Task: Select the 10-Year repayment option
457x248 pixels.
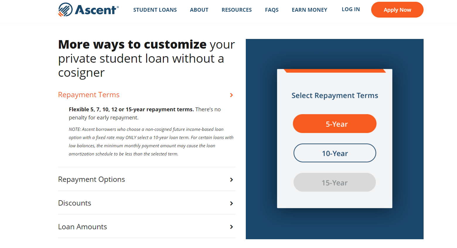Action: (335, 153)
